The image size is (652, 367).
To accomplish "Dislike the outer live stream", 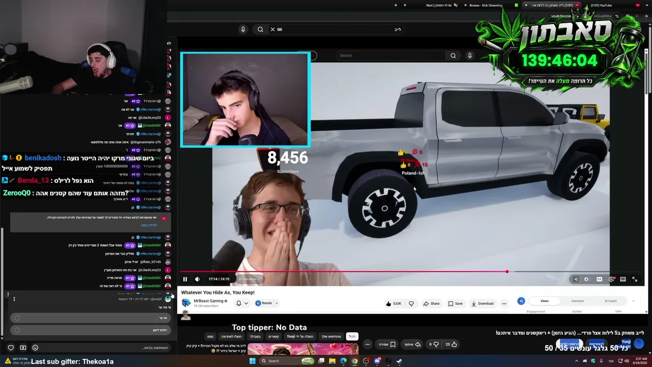I will (x=434, y=344).
